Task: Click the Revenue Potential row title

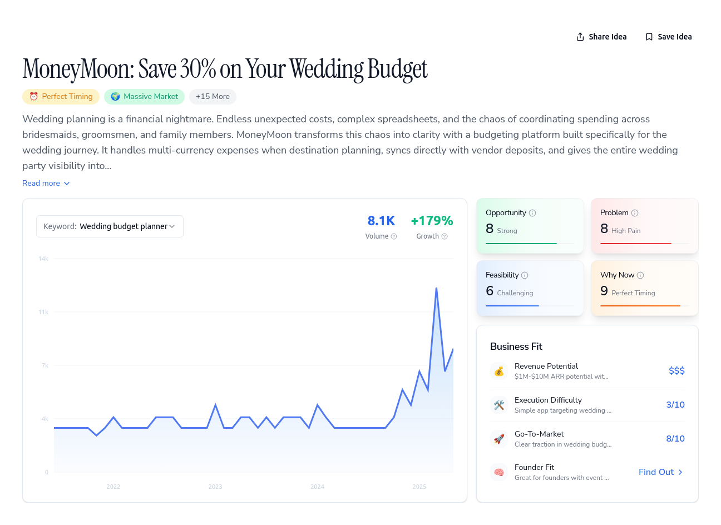Action: 546,366
